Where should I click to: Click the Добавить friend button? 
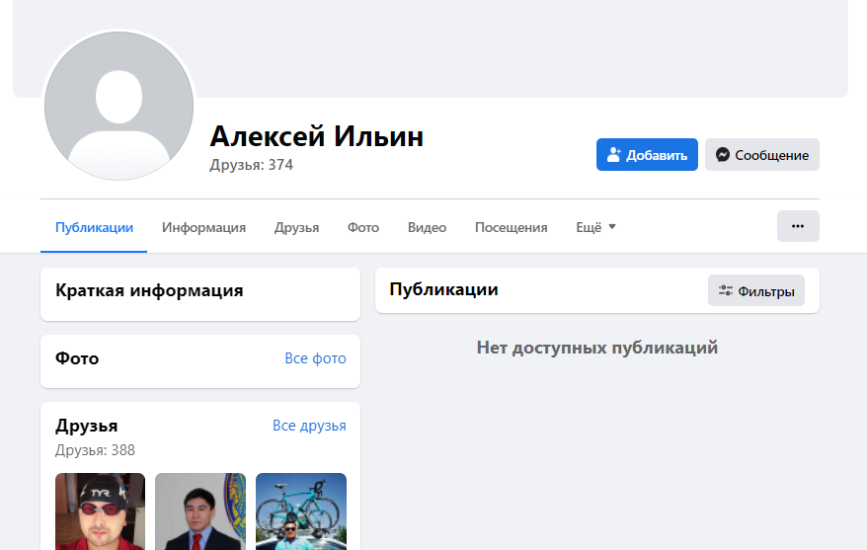[x=647, y=155]
